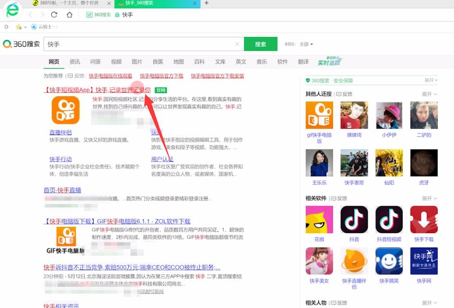
Task: Switch to the 问答 tab
Action: [95, 62]
